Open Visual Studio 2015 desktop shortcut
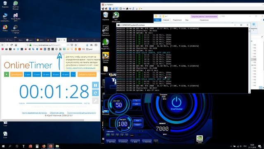Viewport: 264px width, 149px height. (16, 17)
